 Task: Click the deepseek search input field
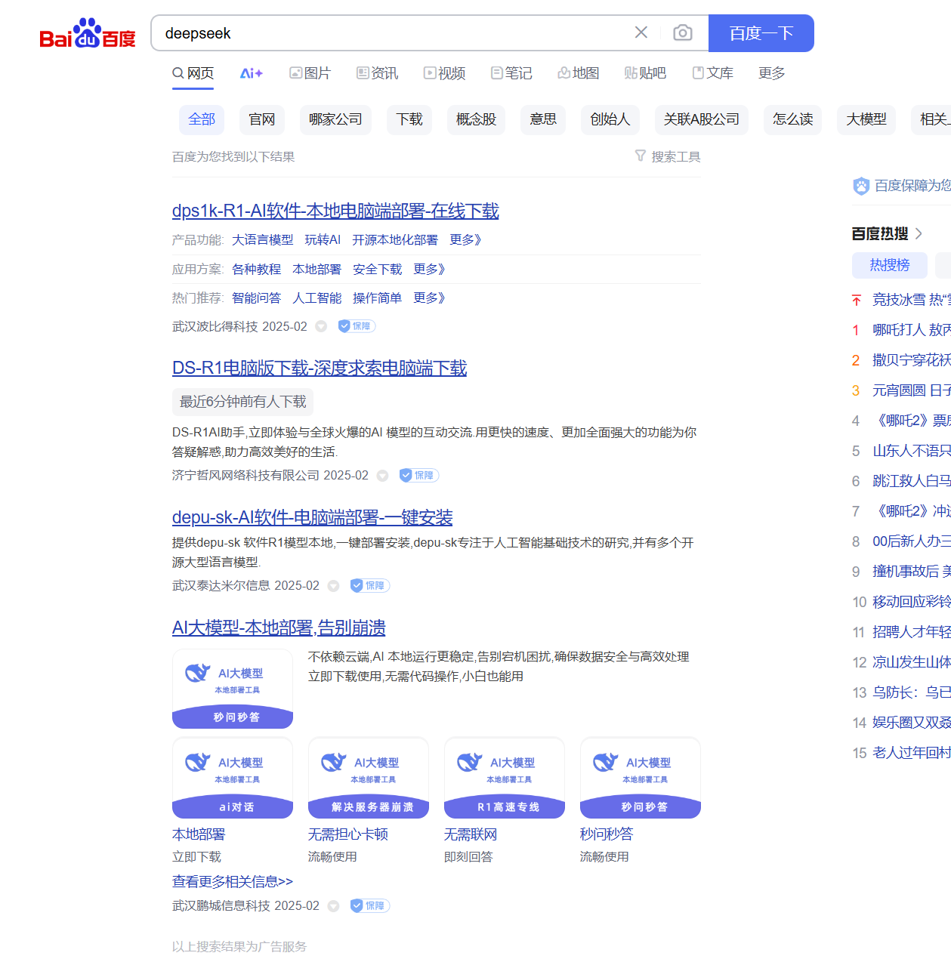click(393, 33)
